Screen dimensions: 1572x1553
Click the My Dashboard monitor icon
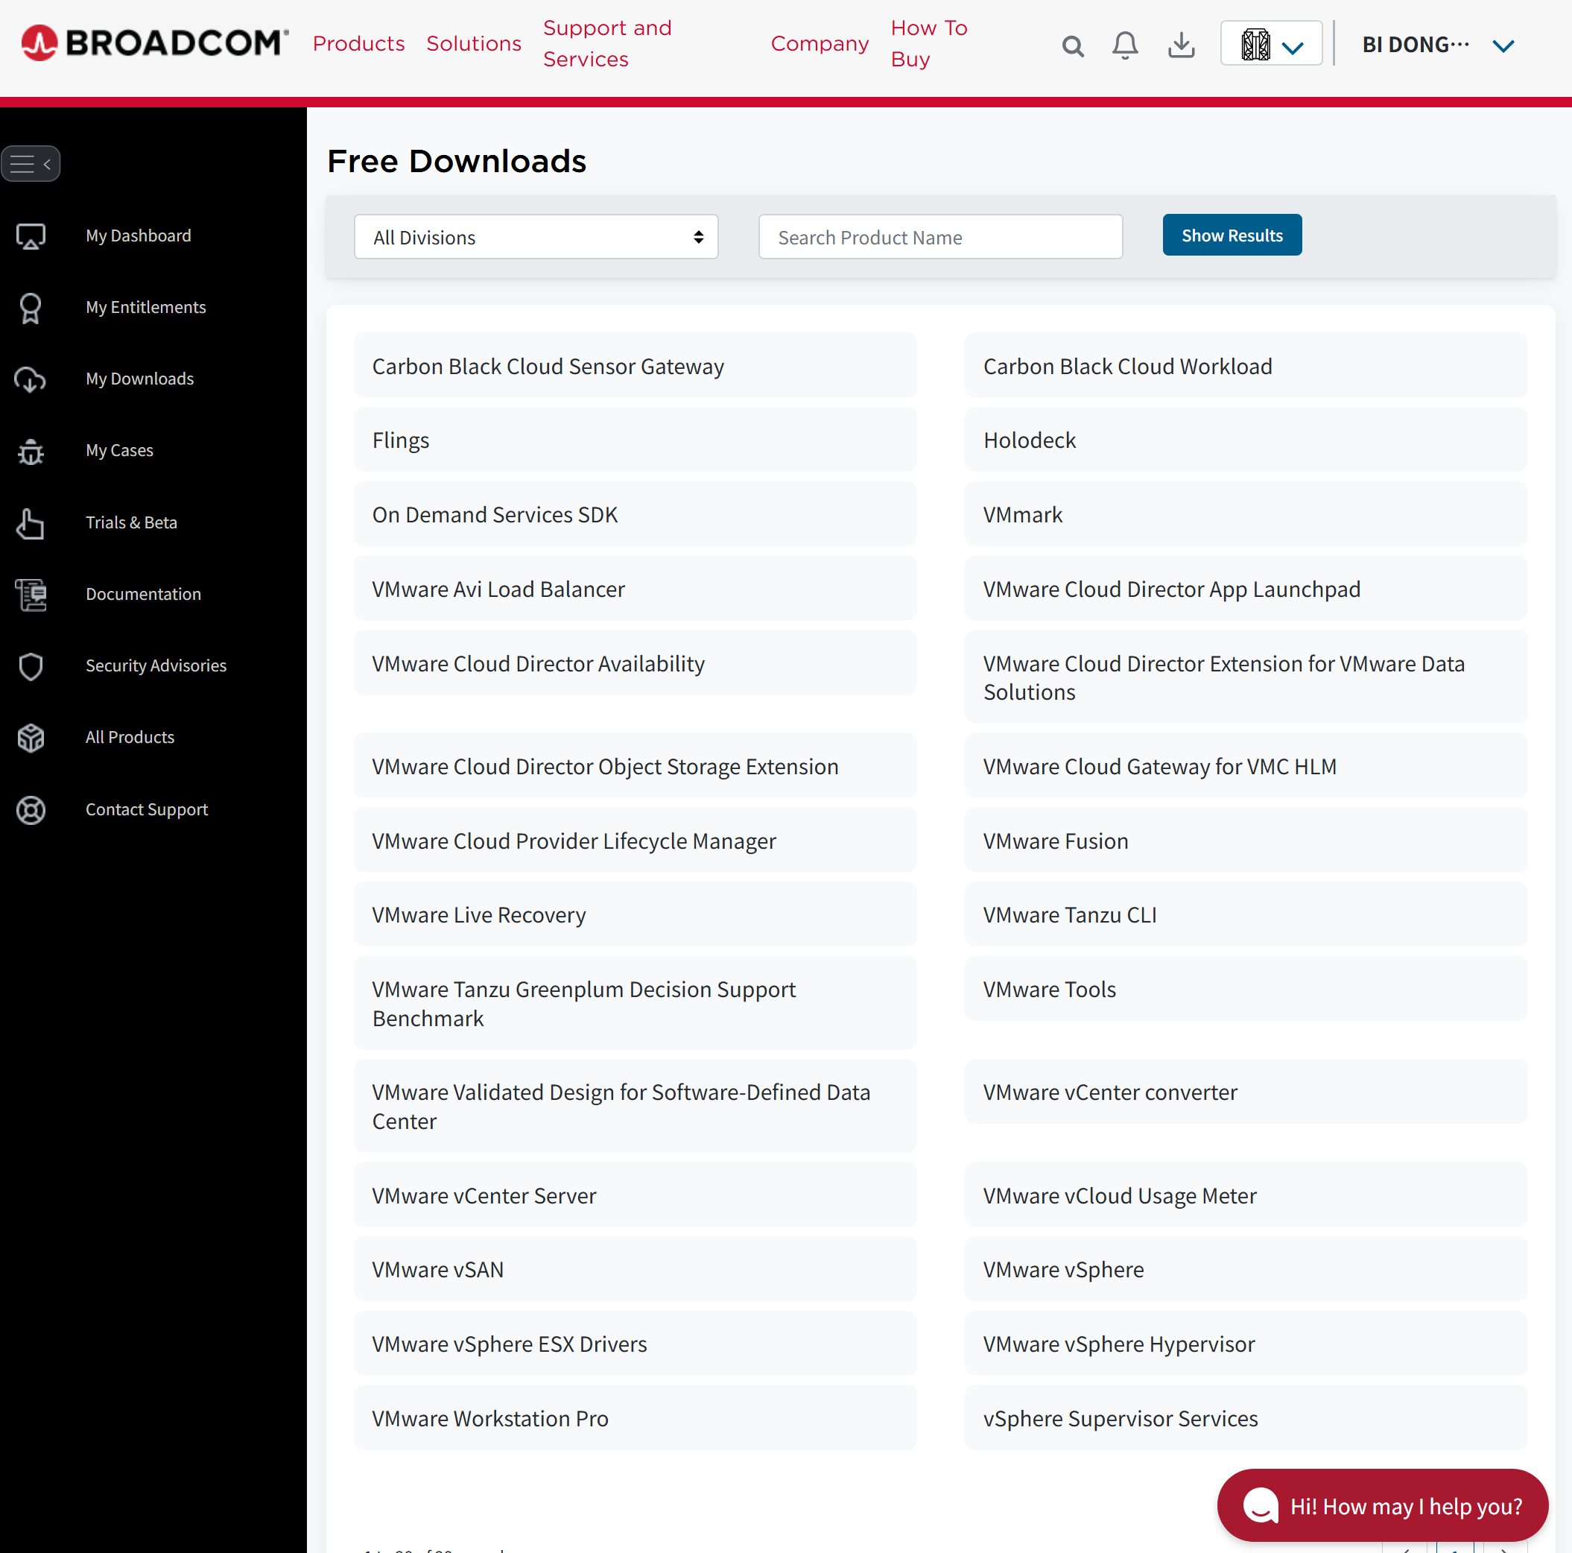[31, 236]
